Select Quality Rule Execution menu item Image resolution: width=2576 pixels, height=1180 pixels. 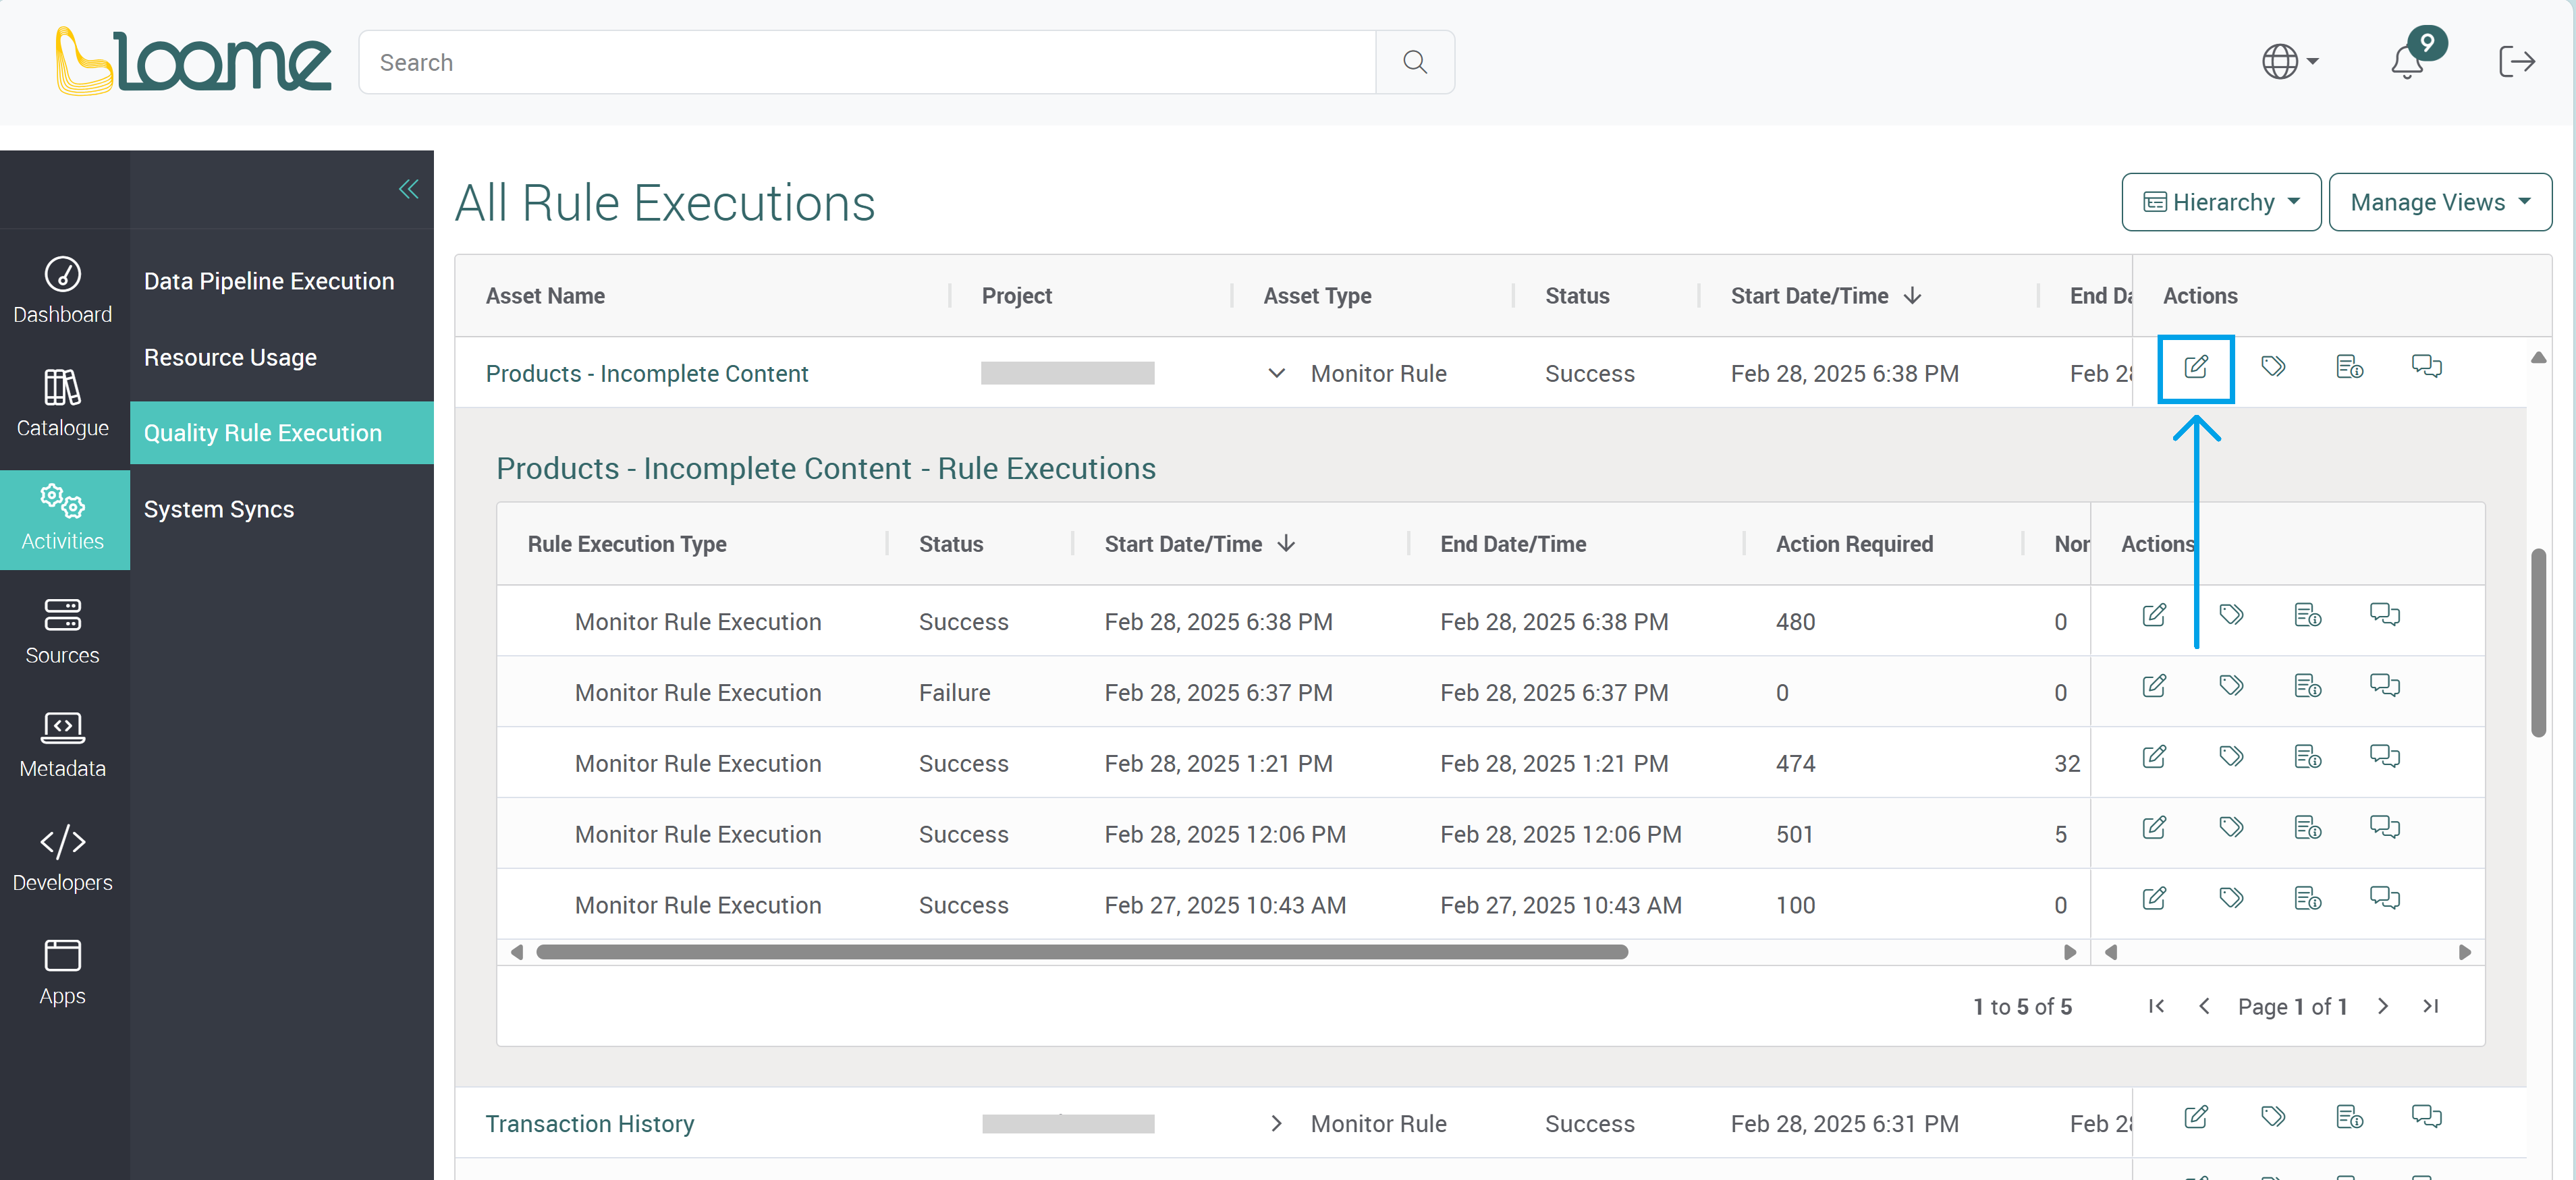(x=282, y=433)
